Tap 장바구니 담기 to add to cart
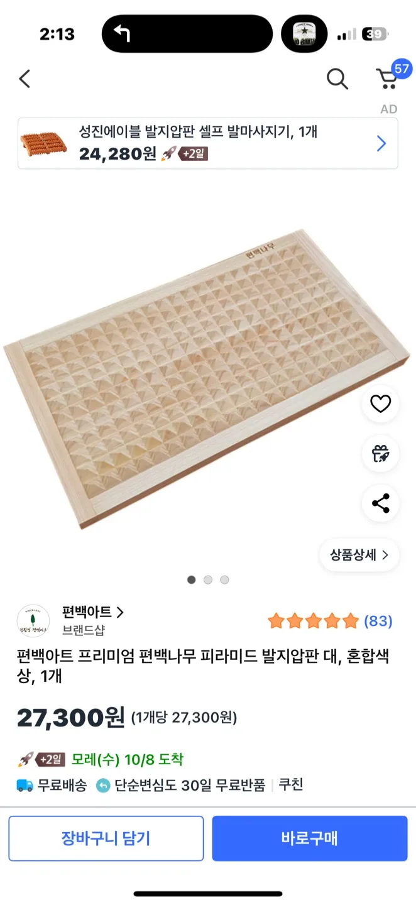Viewport: 416px width, 905px height. (106, 838)
